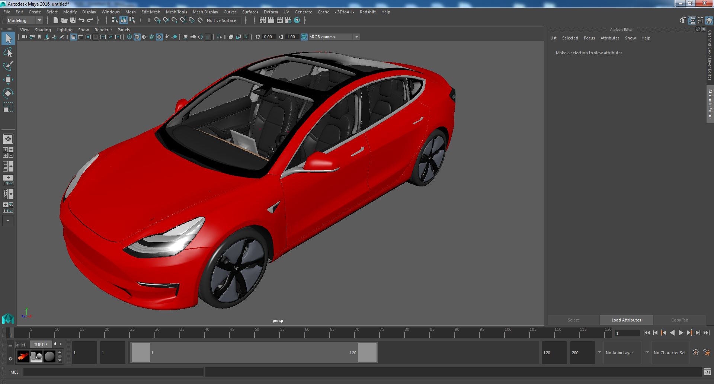Image resolution: width=714 pixels, height=384 pixels.
Task: Toggle use all lights bulb icon
Action: 167,37
